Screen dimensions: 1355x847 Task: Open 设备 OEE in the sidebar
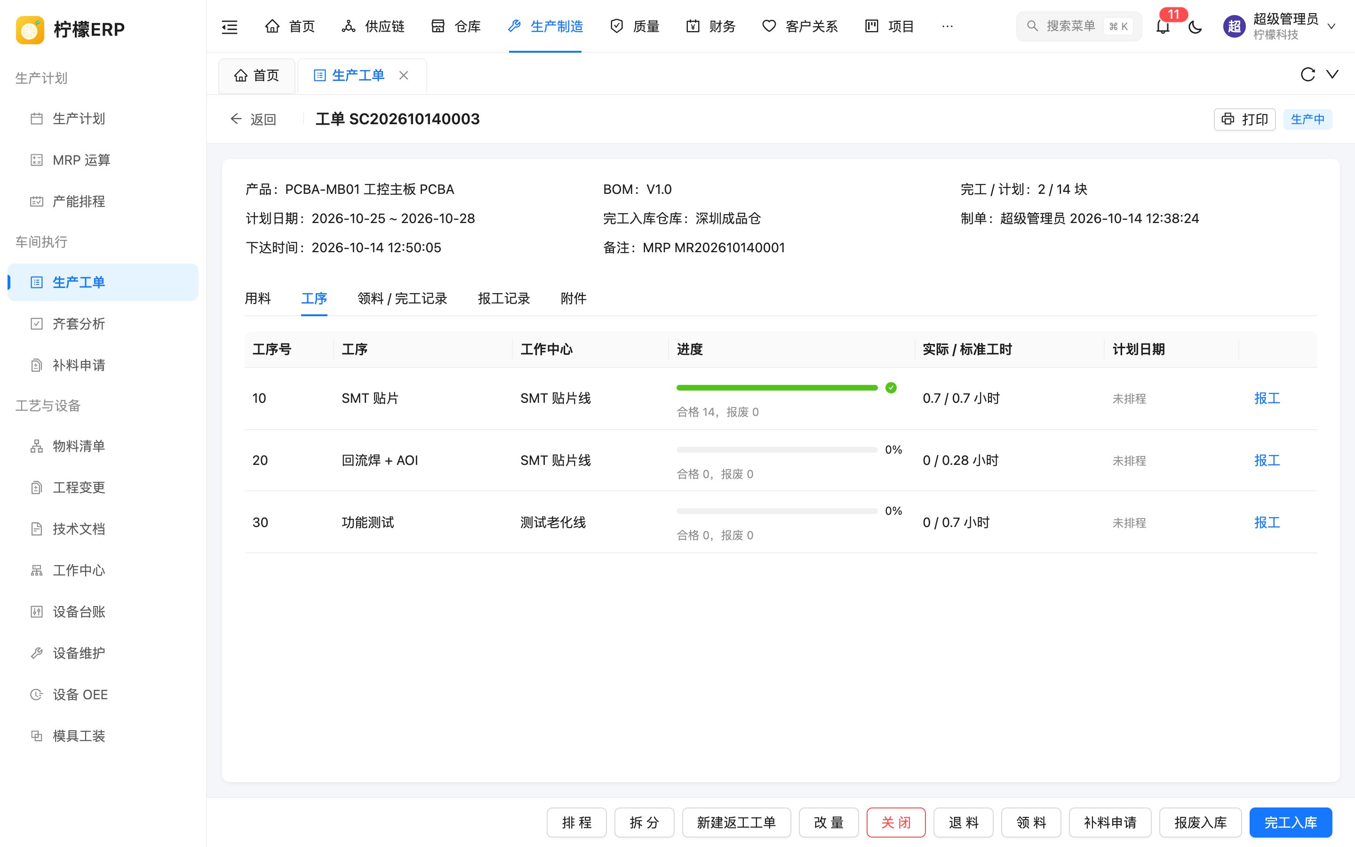click(103, 695)
